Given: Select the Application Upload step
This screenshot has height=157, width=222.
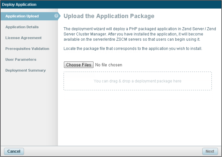Looking at the screenshot, I should pyautogui.click(x=22, y=16).
